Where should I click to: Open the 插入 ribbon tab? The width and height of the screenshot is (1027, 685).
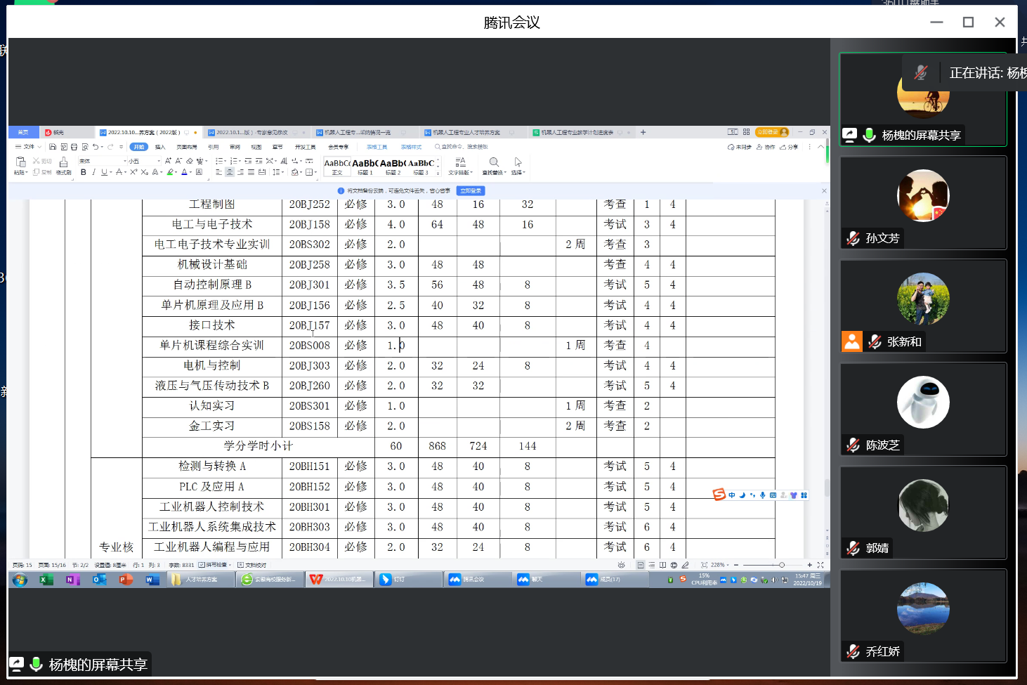coord(160,147)
